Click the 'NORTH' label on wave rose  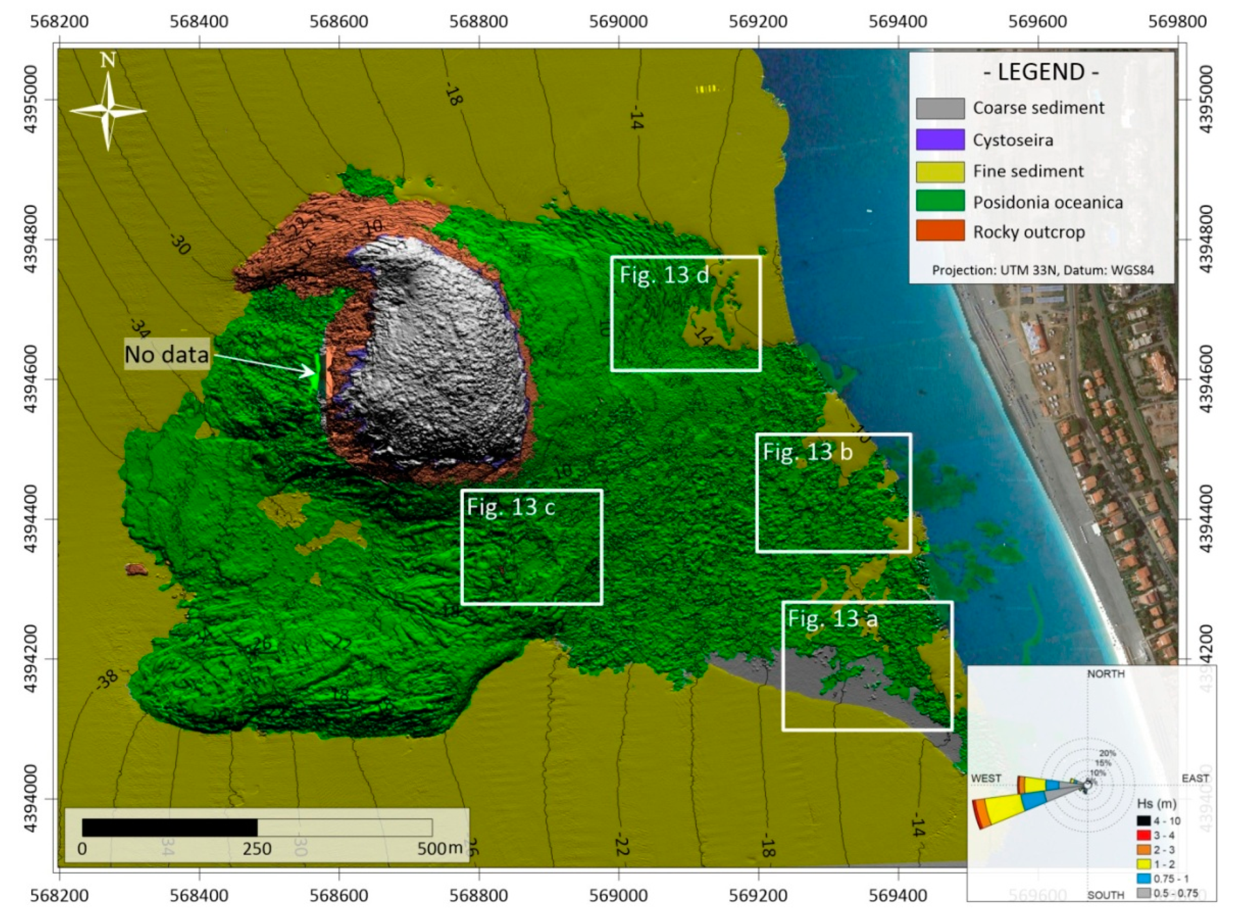[x=1105, y=674]
